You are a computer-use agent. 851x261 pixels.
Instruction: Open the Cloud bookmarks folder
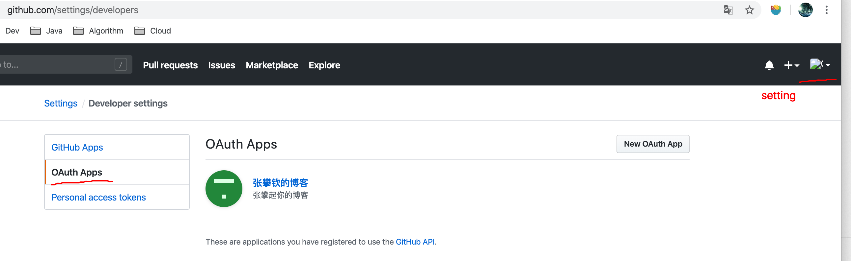point(152,31)
